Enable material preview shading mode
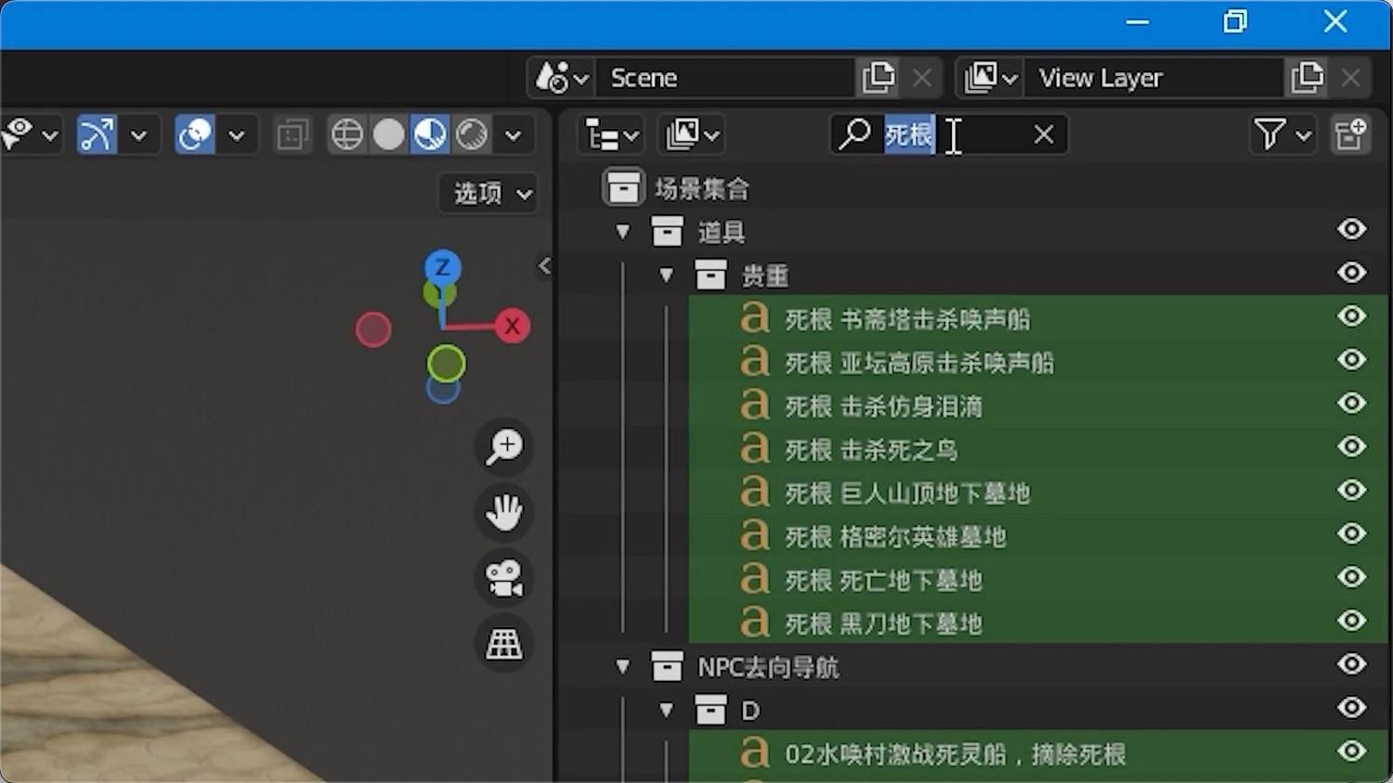The width and height of the screenshot is (1393, 783). tap(432, 134)
